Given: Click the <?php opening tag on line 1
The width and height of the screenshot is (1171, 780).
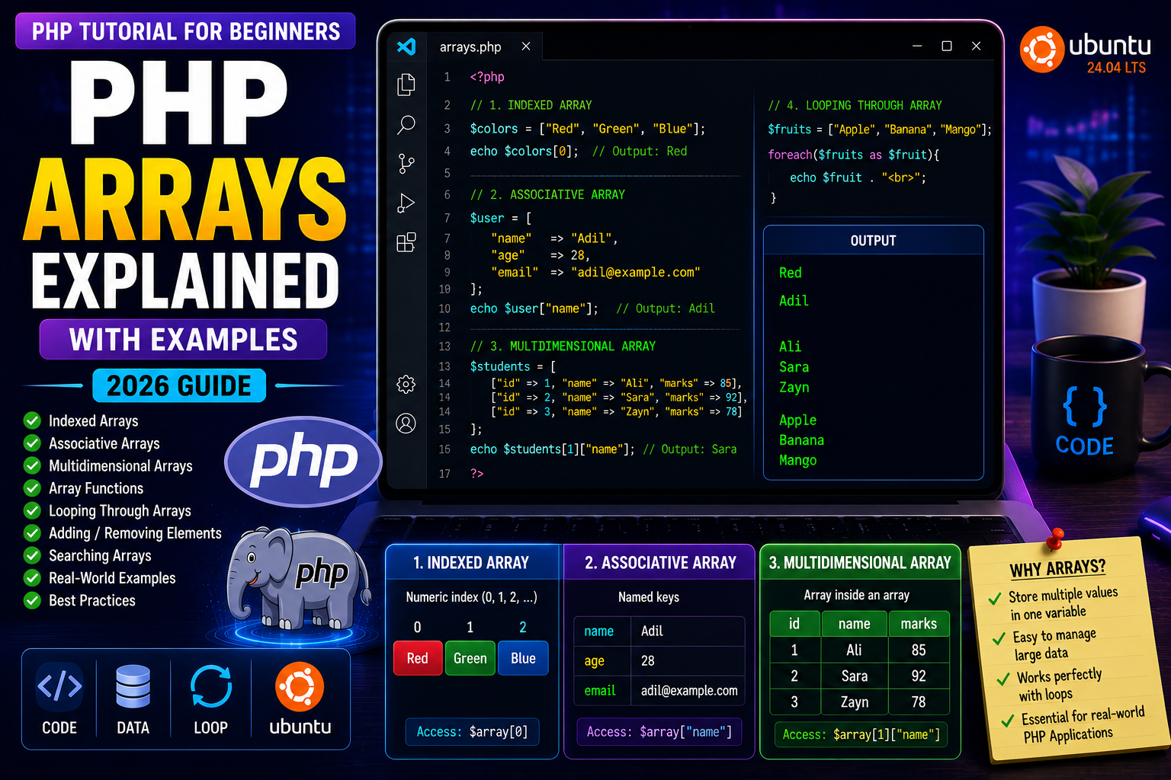Looking at the screenshot, I should (x=487, y=77).
